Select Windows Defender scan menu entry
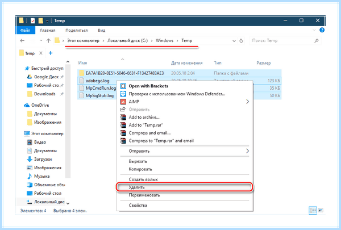The width and height of the screenshot is (341, 230). pyautogui.click(x=185, y=94)
